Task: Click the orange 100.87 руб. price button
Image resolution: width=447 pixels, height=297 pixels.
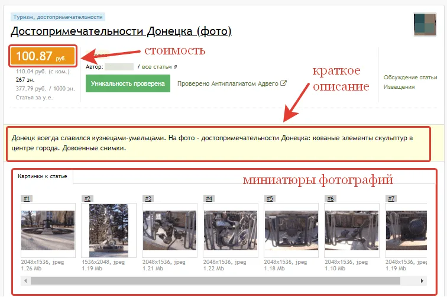Action: pos(43,56)
